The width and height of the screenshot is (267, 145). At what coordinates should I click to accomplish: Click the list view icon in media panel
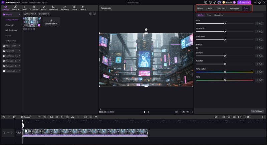(x=94, y=14)
